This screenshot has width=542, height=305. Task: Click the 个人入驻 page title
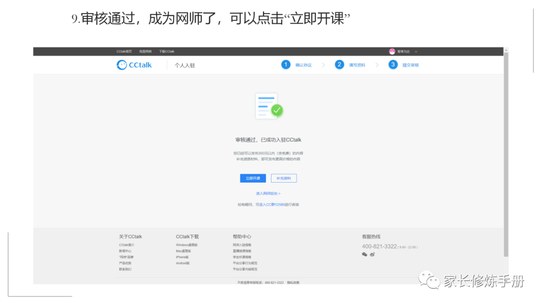(185, 65)
